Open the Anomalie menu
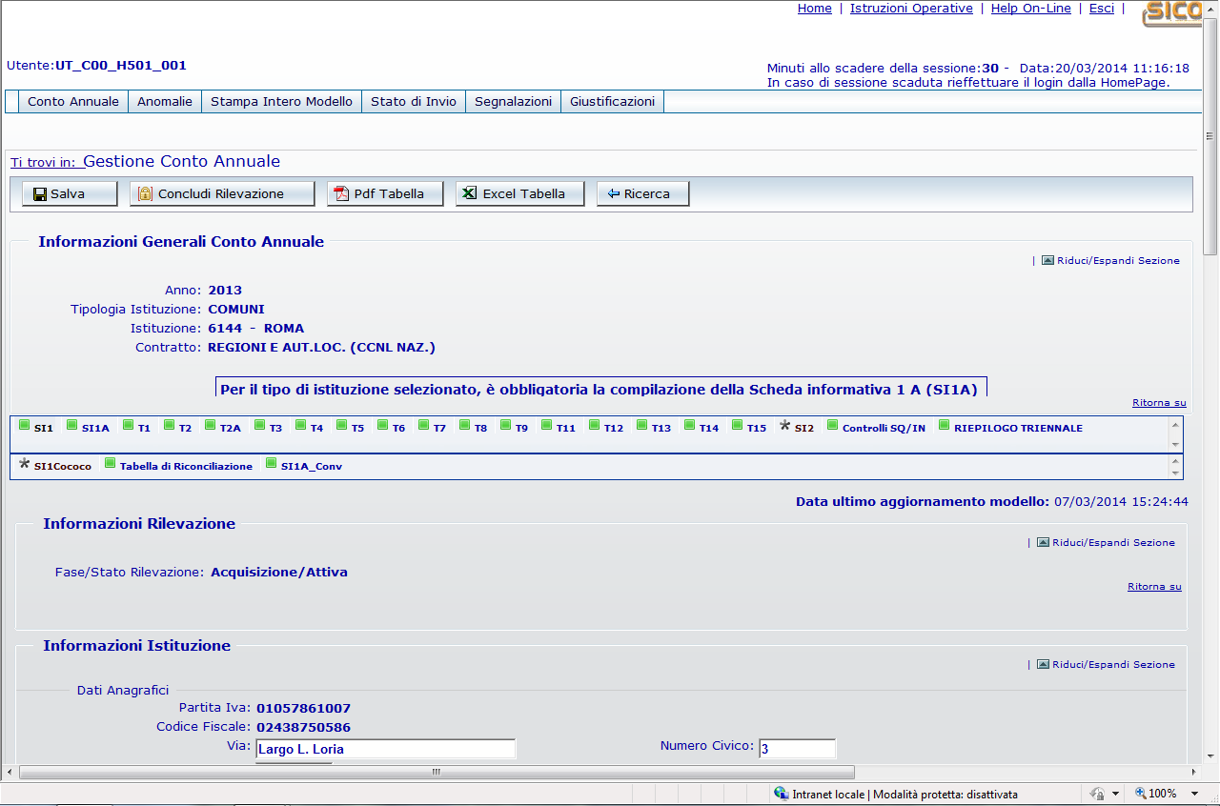1220x806 pixels. coord(165,101)
